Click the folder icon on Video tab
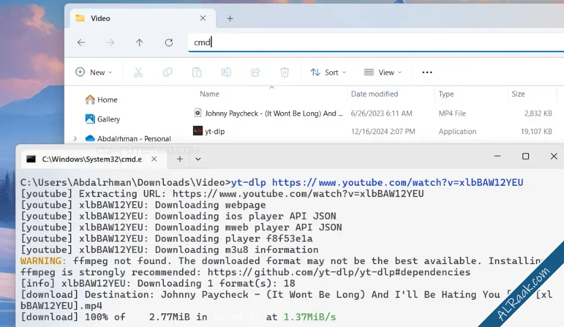The height and width of the screenshot is (327, 564). click(80, 18)
